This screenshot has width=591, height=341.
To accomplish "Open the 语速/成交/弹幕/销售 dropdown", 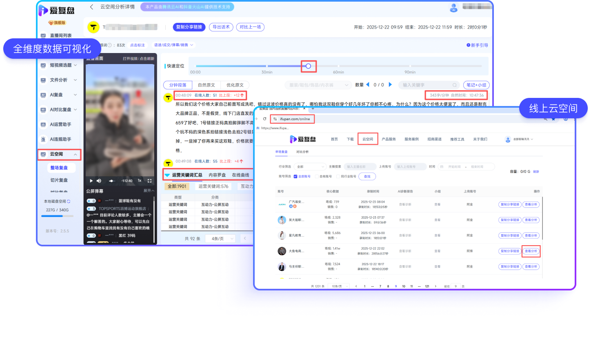I will coord(173,45).
